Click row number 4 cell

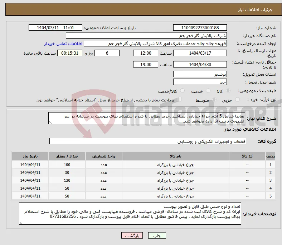270,188
